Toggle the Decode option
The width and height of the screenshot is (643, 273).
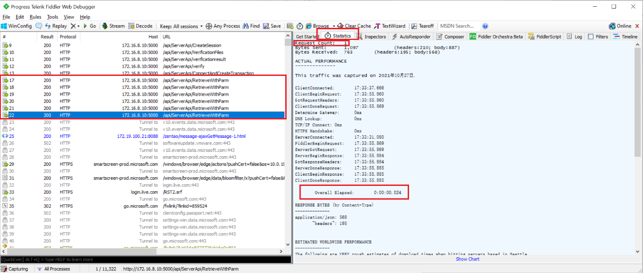[x=140, y=26]
